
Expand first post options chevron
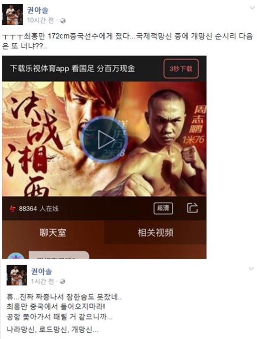coord(252,8)
